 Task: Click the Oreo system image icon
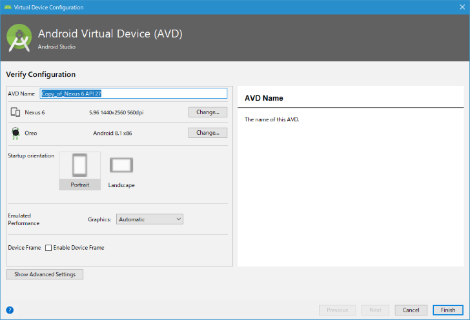(x=15, y=133)
